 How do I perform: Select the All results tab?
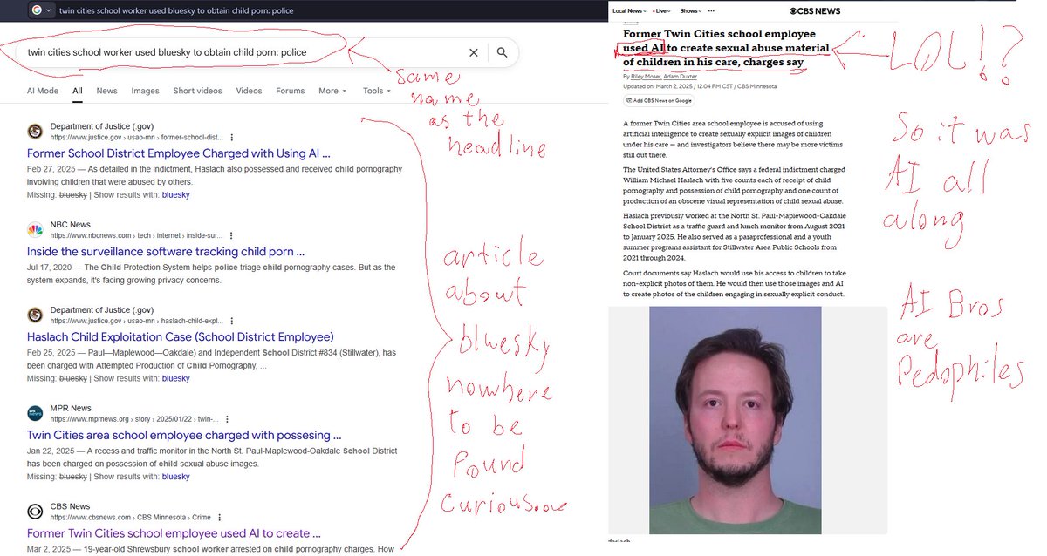point(78,91)
